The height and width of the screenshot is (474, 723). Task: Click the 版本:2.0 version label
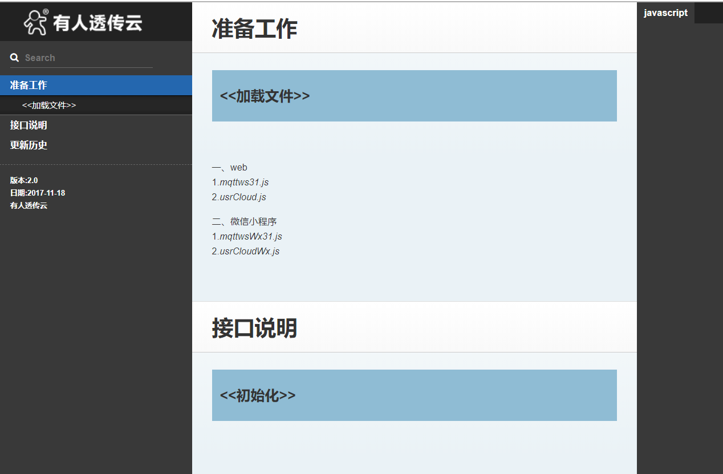[x=23, y=180]
